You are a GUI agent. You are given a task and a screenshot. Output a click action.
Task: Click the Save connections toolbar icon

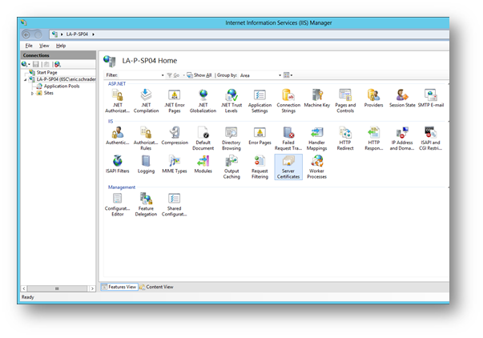[x=36, y=64]
